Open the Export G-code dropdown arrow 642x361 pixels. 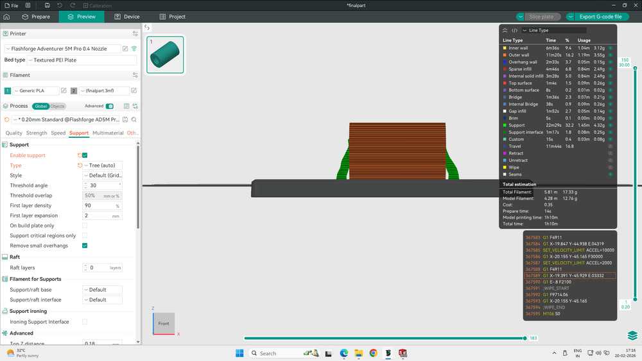point(570,17)
